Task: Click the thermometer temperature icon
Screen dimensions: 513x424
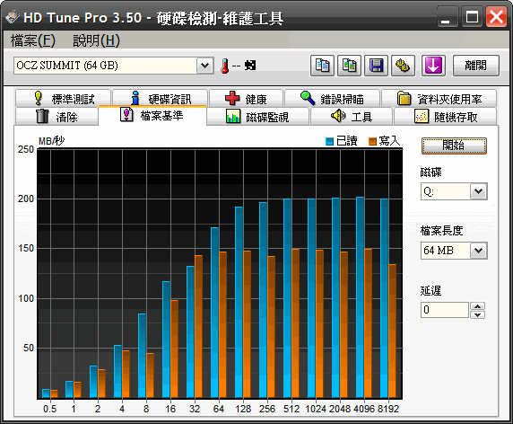Action: point(225,66)
